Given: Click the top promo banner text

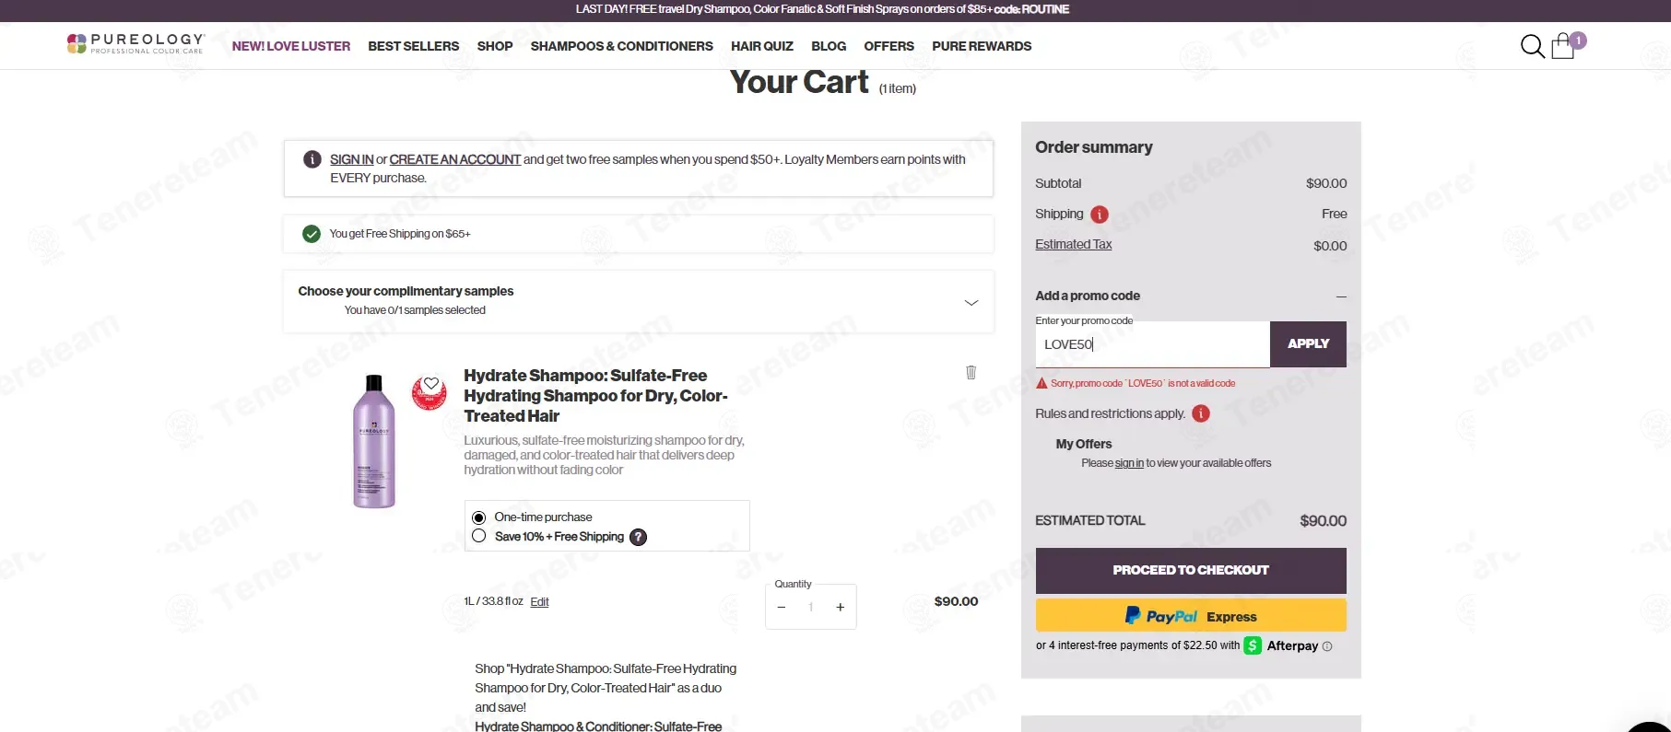Looking at the screenshot, I should point(822,9).
